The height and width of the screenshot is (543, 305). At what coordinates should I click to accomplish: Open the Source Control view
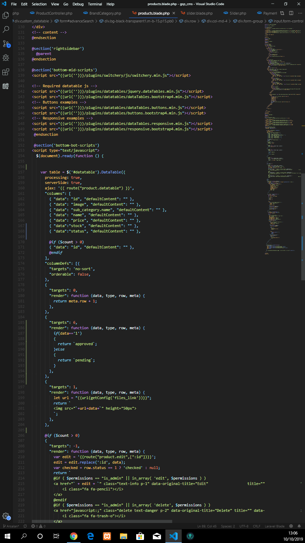[6, 44]
